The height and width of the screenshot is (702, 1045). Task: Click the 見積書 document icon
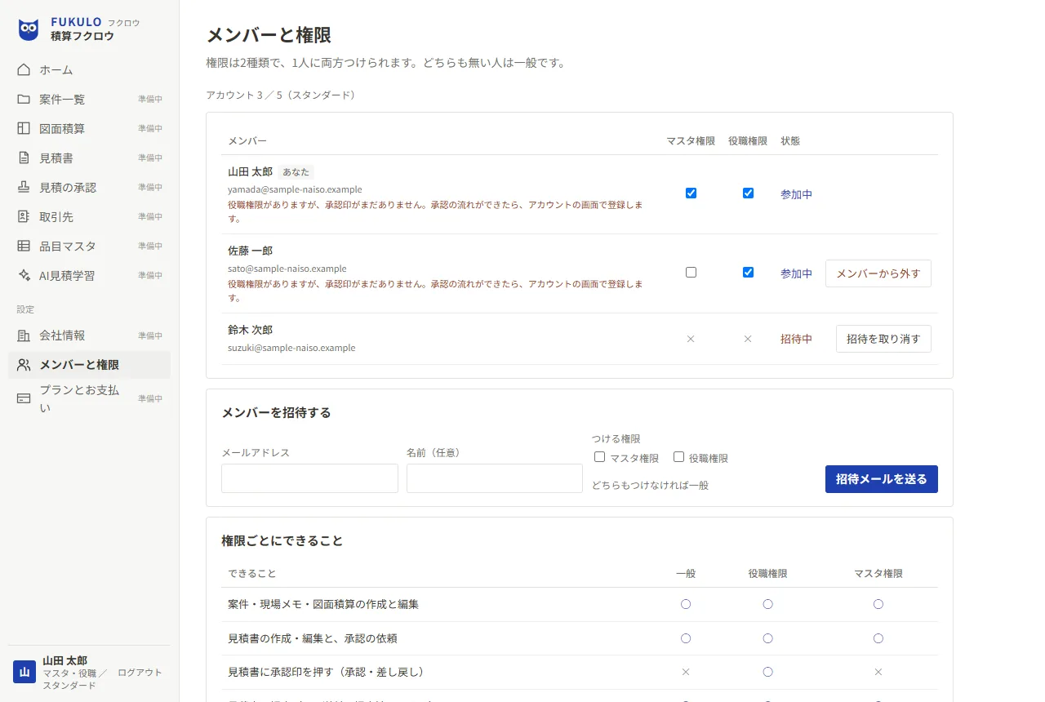click(x=24, y=158)
